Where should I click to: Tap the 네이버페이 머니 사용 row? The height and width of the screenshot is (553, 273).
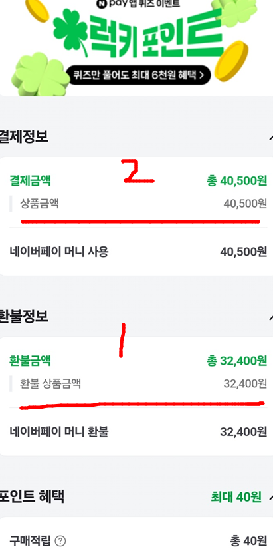[138, 252]
